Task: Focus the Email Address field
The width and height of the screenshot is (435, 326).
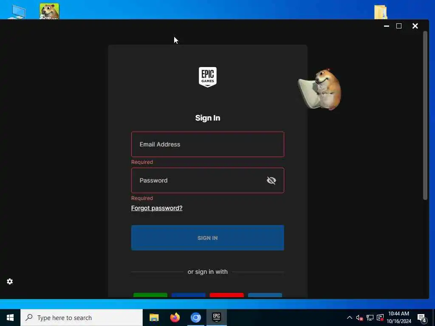Action: (x=207, y=144)
